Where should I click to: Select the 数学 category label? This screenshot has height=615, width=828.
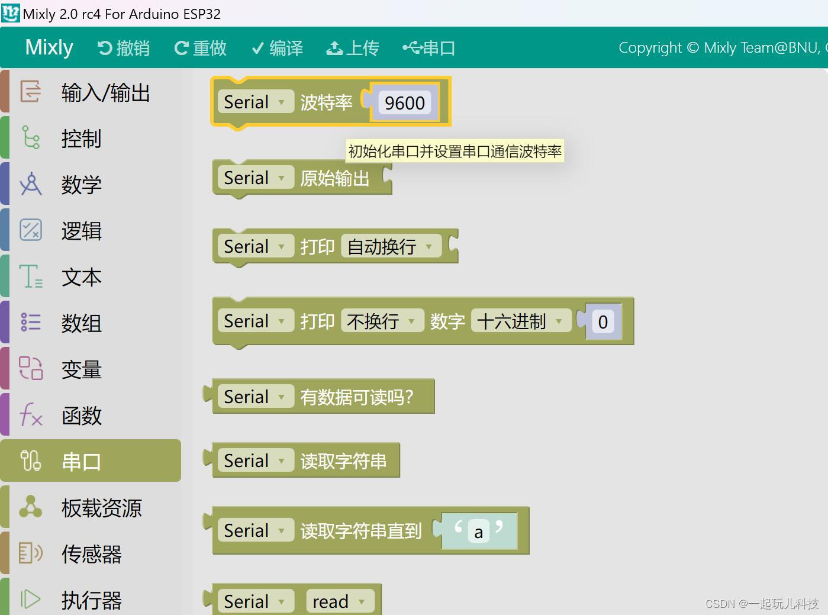pyautogui.click(x=82, y=185)
